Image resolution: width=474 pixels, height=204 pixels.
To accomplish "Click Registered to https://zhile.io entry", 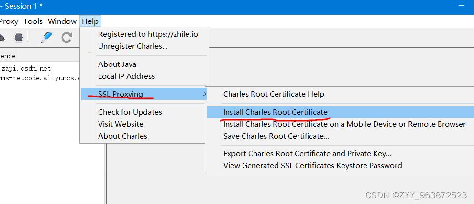I will click(x=148, y=34).
